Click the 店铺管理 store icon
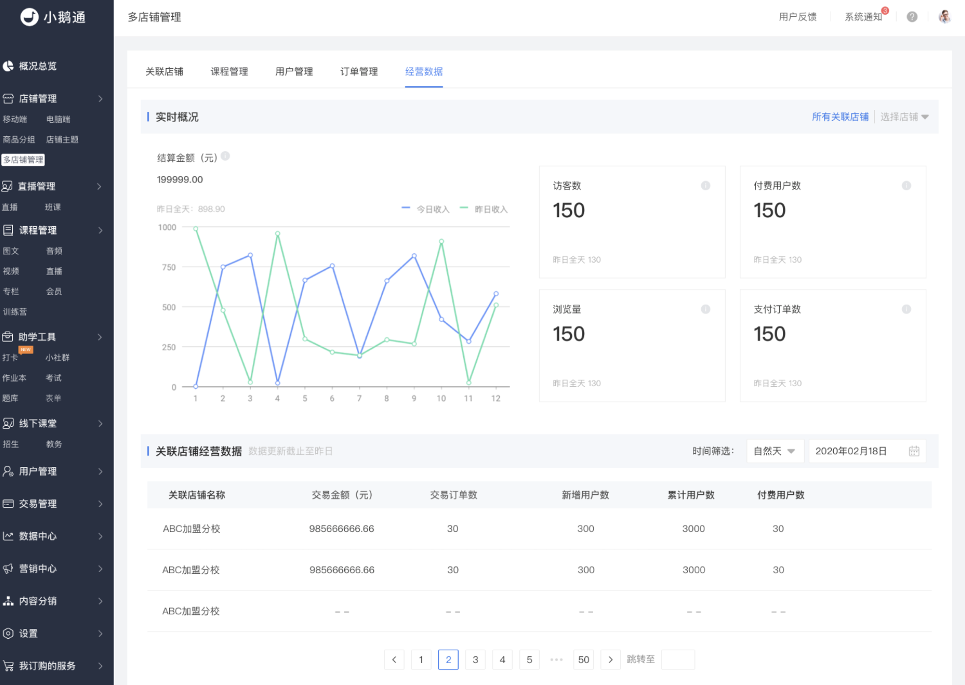965x685 pixels. pyautogui.click(x=8, y=98)
